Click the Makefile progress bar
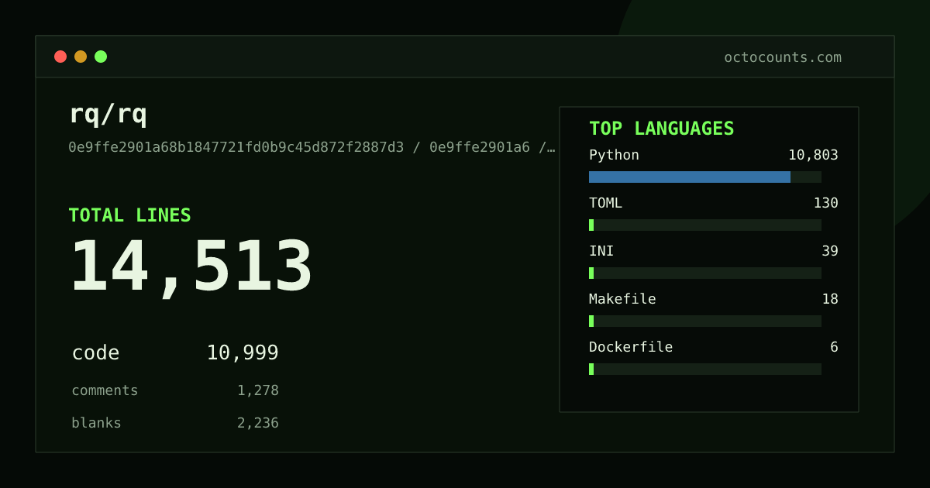 705,321
